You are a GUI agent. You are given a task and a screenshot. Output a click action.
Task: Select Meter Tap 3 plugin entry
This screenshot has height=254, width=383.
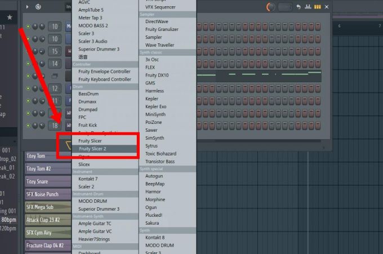90,18
